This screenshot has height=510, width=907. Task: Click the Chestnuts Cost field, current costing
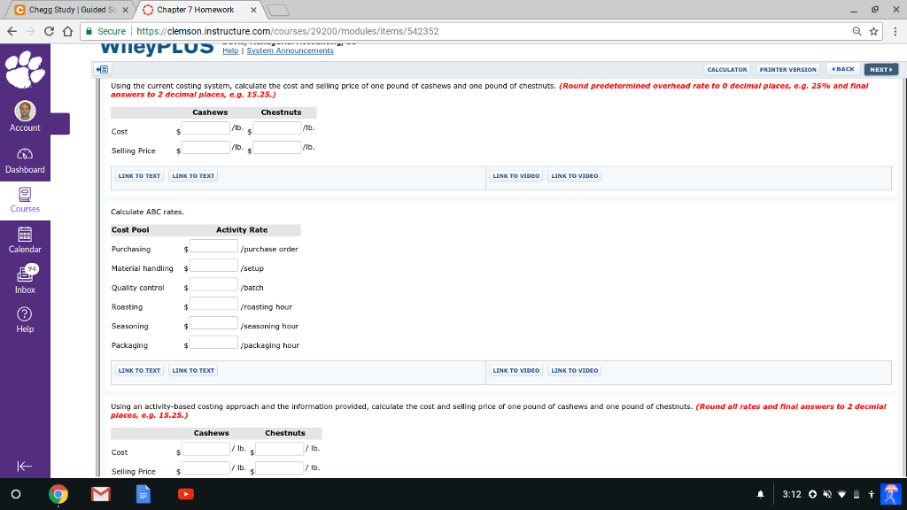[x=277, y=128]
